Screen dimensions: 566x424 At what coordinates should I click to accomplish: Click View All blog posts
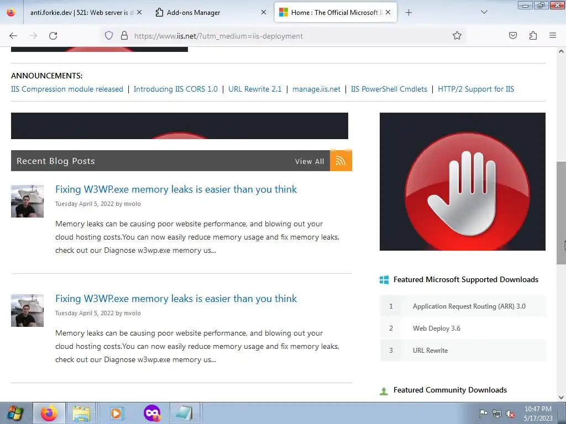(310, 162)
